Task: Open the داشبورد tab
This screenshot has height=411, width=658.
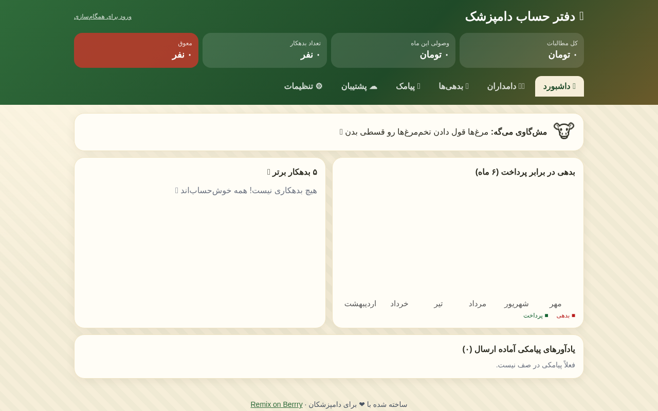Action: point(559,86)
